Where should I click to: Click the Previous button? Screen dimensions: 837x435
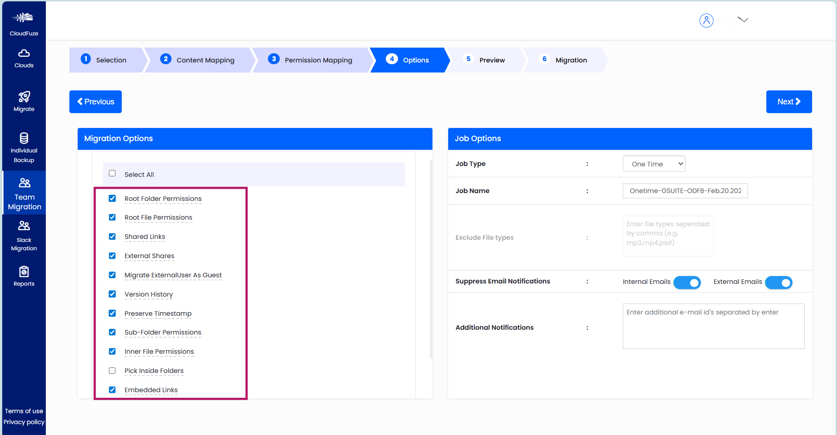(x=95, y=101)
